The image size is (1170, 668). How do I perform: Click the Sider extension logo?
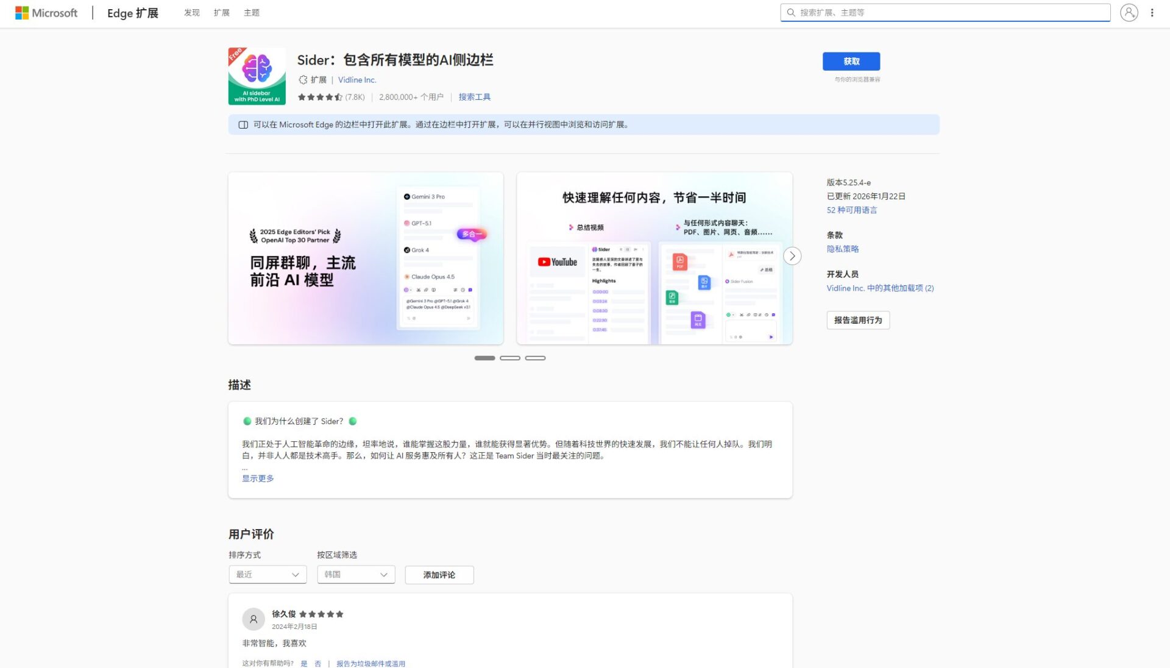257,76
